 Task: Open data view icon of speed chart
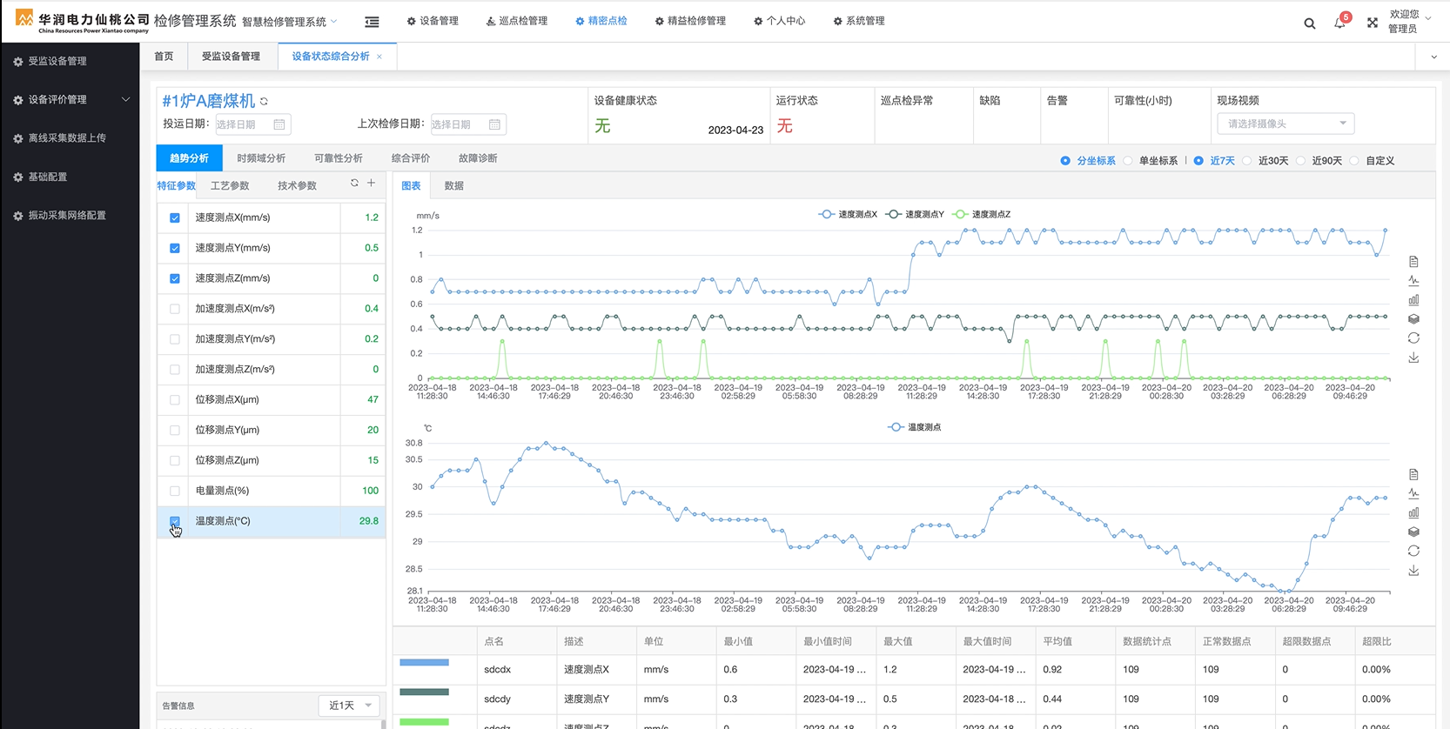[1413, 262]
